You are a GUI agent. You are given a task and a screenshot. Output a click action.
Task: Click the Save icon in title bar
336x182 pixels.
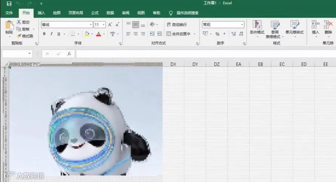9,3
